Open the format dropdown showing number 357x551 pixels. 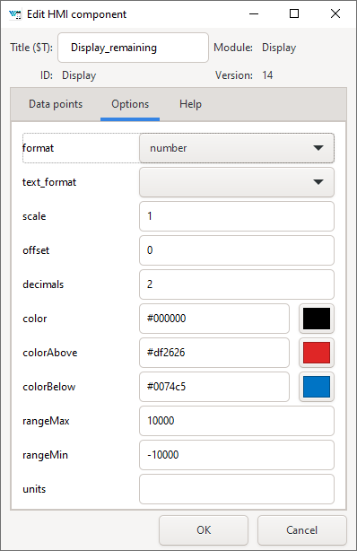pos(237,148)
